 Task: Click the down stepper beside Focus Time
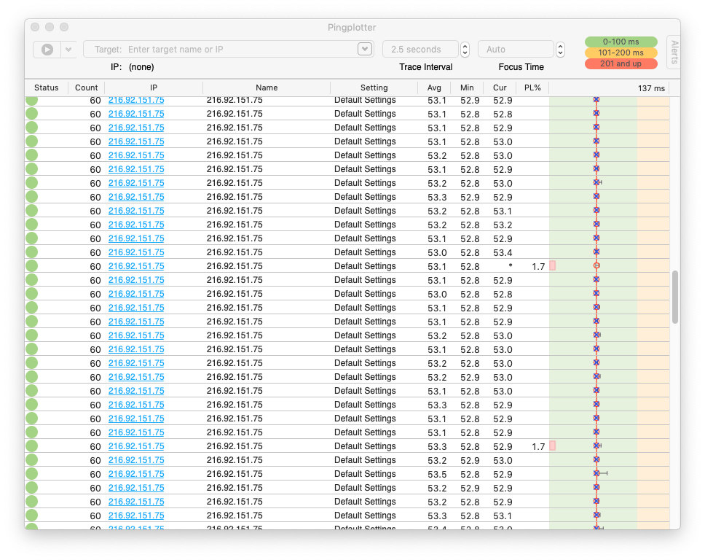pos(560,52)
